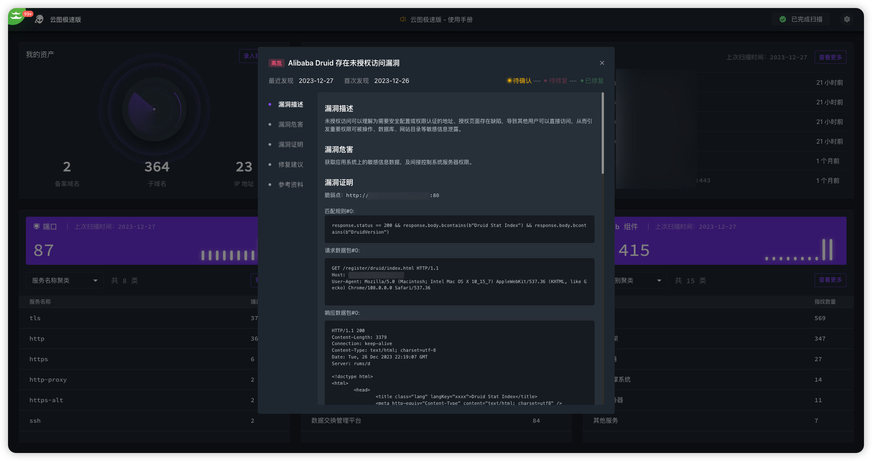This screenshot has width=872, height=461.
Task: Click the monitor icon beside 端口
Action: 37,226
